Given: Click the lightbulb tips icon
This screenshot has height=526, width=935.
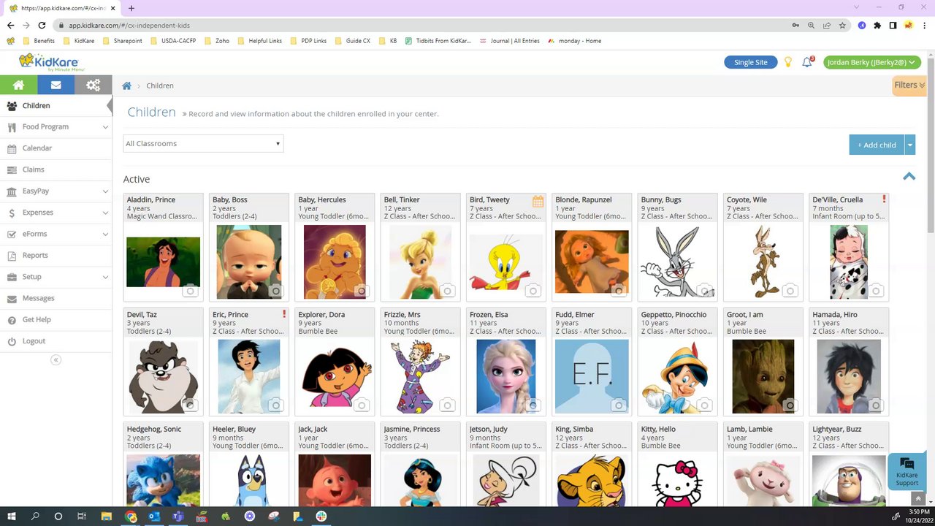Looking at the screenshot, I should (x=788, y=62).
